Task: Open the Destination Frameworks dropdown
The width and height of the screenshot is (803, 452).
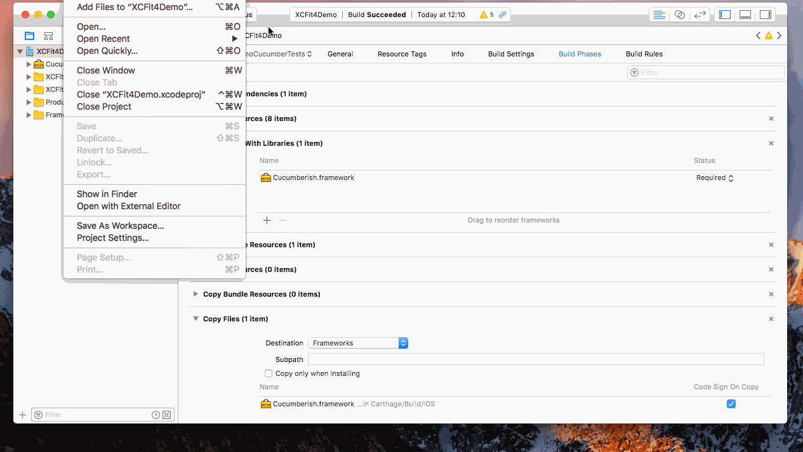Action: [x=358, y=343]
